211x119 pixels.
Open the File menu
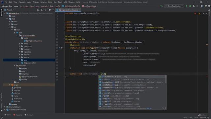6,2
